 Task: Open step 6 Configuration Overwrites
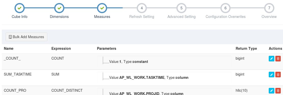225,8
